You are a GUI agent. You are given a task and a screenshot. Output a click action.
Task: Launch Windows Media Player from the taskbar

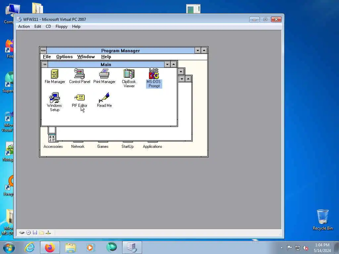coord(90,248)
